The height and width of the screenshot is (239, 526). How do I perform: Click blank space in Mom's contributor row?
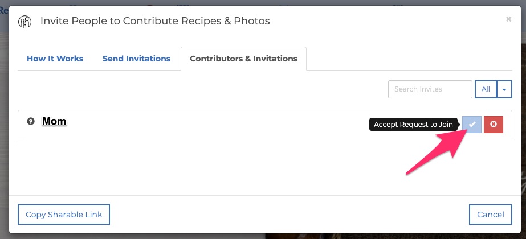click(x=218, y=125)
